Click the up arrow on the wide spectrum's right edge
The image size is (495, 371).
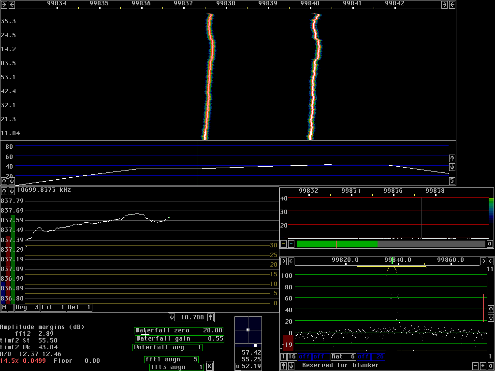452,158
